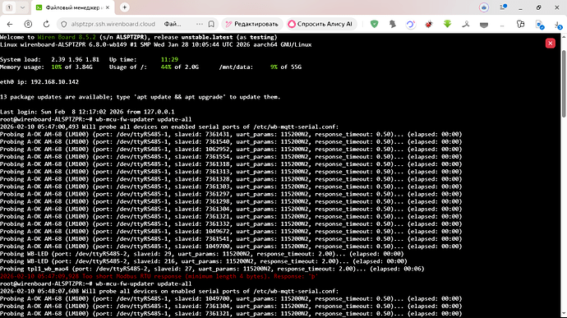This screenshot has width=567, height=318.
Task: Click WB-LED probing line slaveid 216
Action: [204, 261]
